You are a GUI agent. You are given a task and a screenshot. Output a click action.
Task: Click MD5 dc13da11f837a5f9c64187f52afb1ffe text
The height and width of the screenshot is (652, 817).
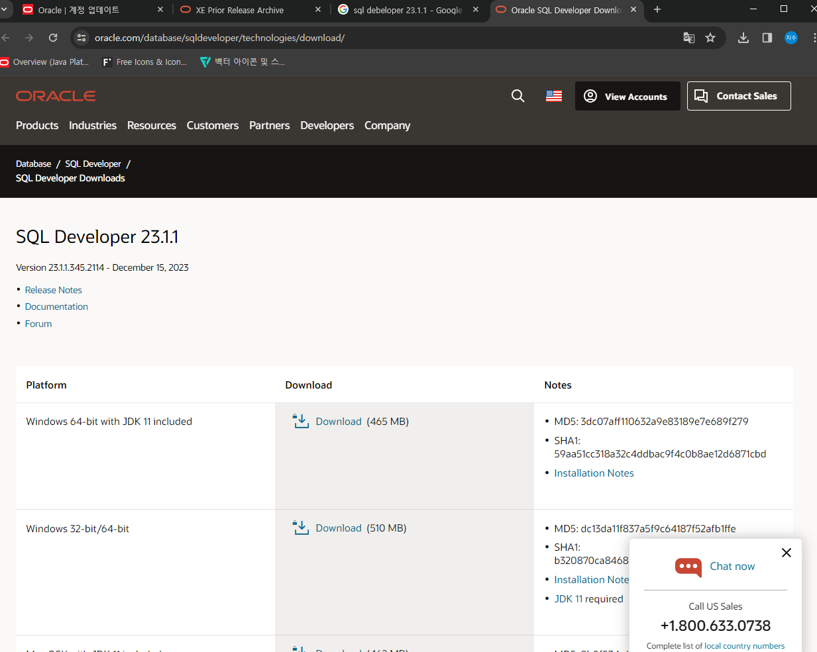645,529
